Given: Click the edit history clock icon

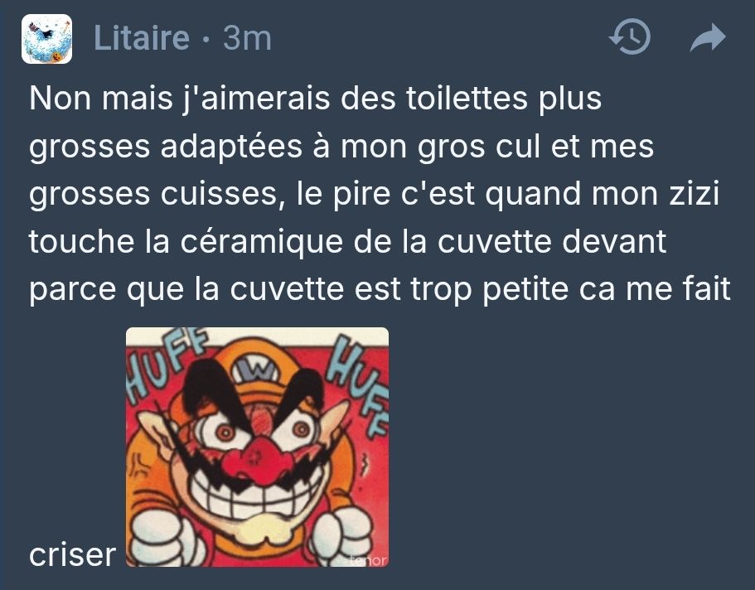Looking at the screenshot, I should click(630, 37).
